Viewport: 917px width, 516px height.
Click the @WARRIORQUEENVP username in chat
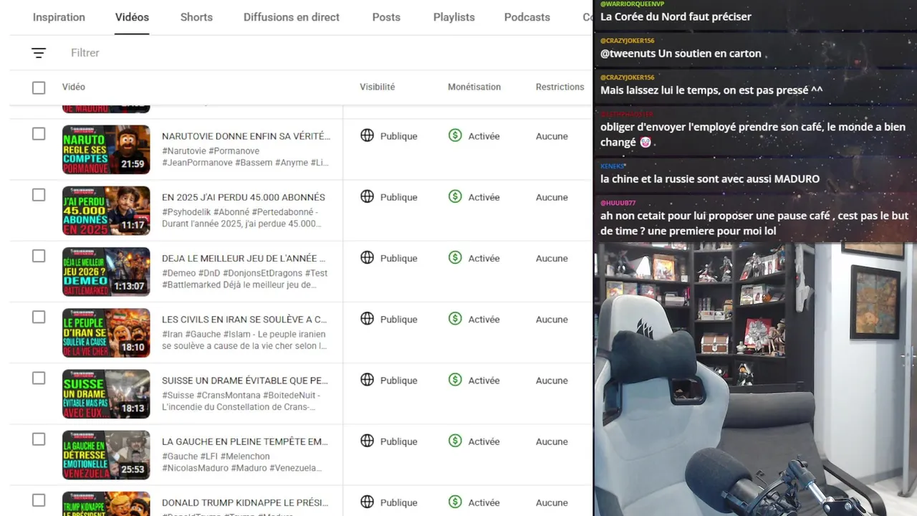[633, 4]
